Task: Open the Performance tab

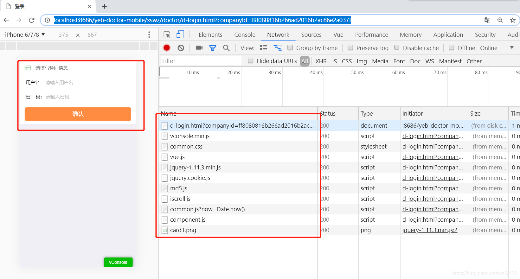Action: (x=371, y=35)
